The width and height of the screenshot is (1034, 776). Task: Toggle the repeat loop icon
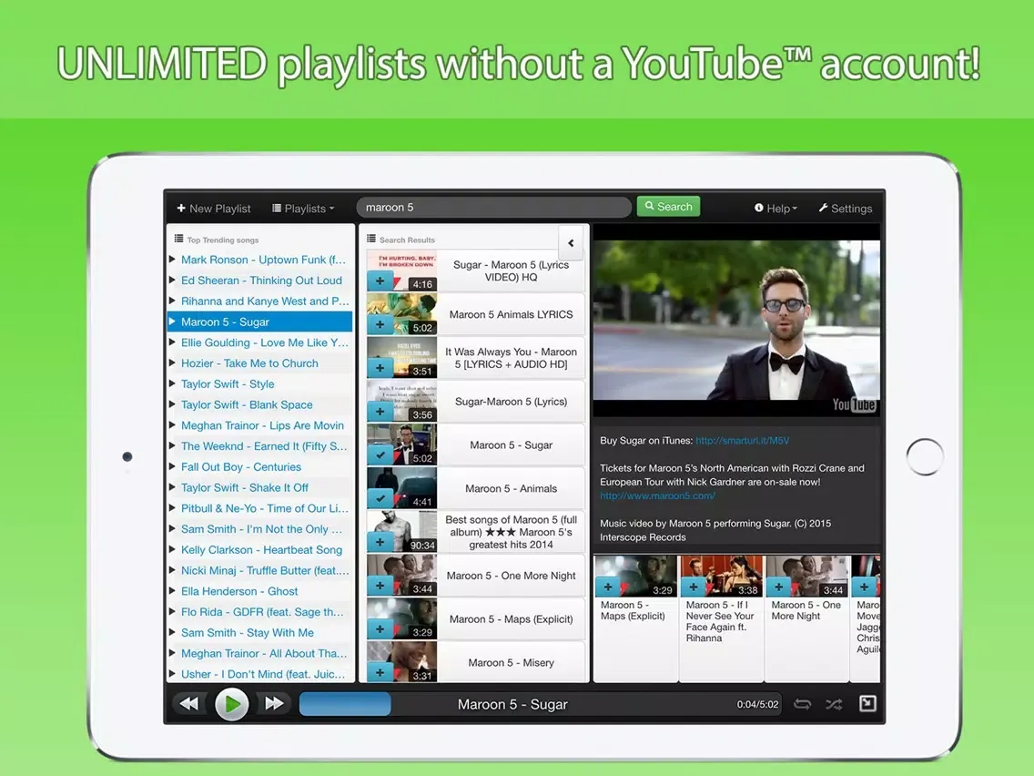point(802,704)
